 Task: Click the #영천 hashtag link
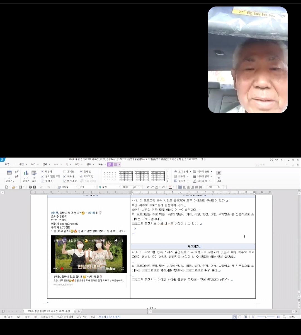pyautogui.click(x=55, y=213)
